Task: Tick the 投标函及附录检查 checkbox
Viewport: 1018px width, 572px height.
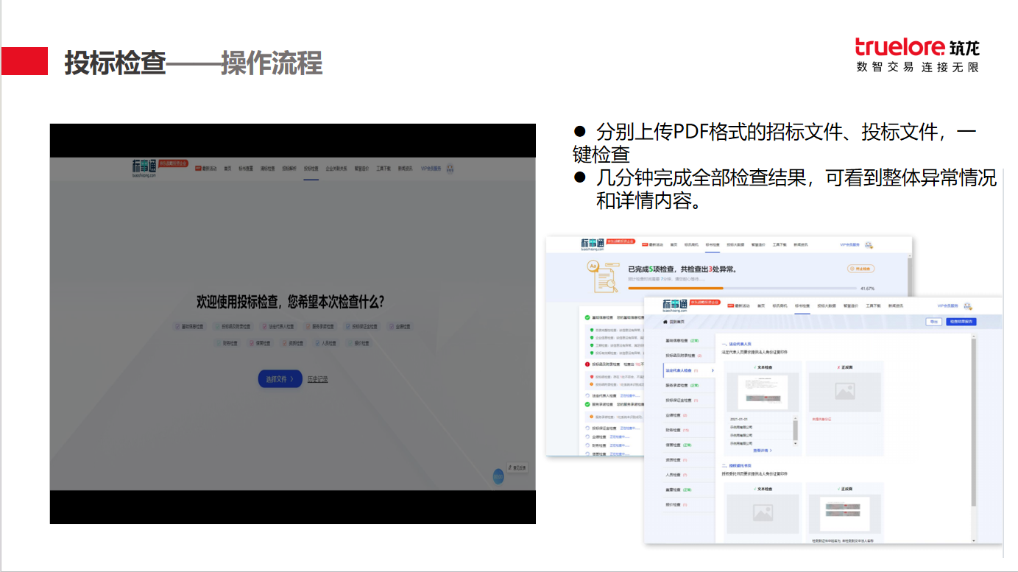Action: coord(217,327)
